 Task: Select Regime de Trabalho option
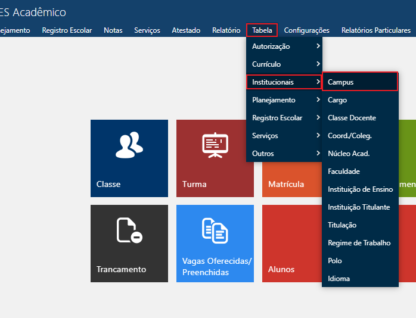tap(359, 243)
